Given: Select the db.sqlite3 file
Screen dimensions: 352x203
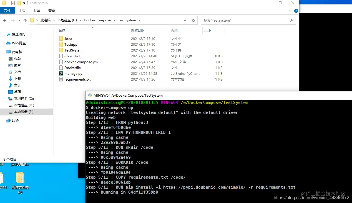Looking at the screenshot, I should (69, 56).
